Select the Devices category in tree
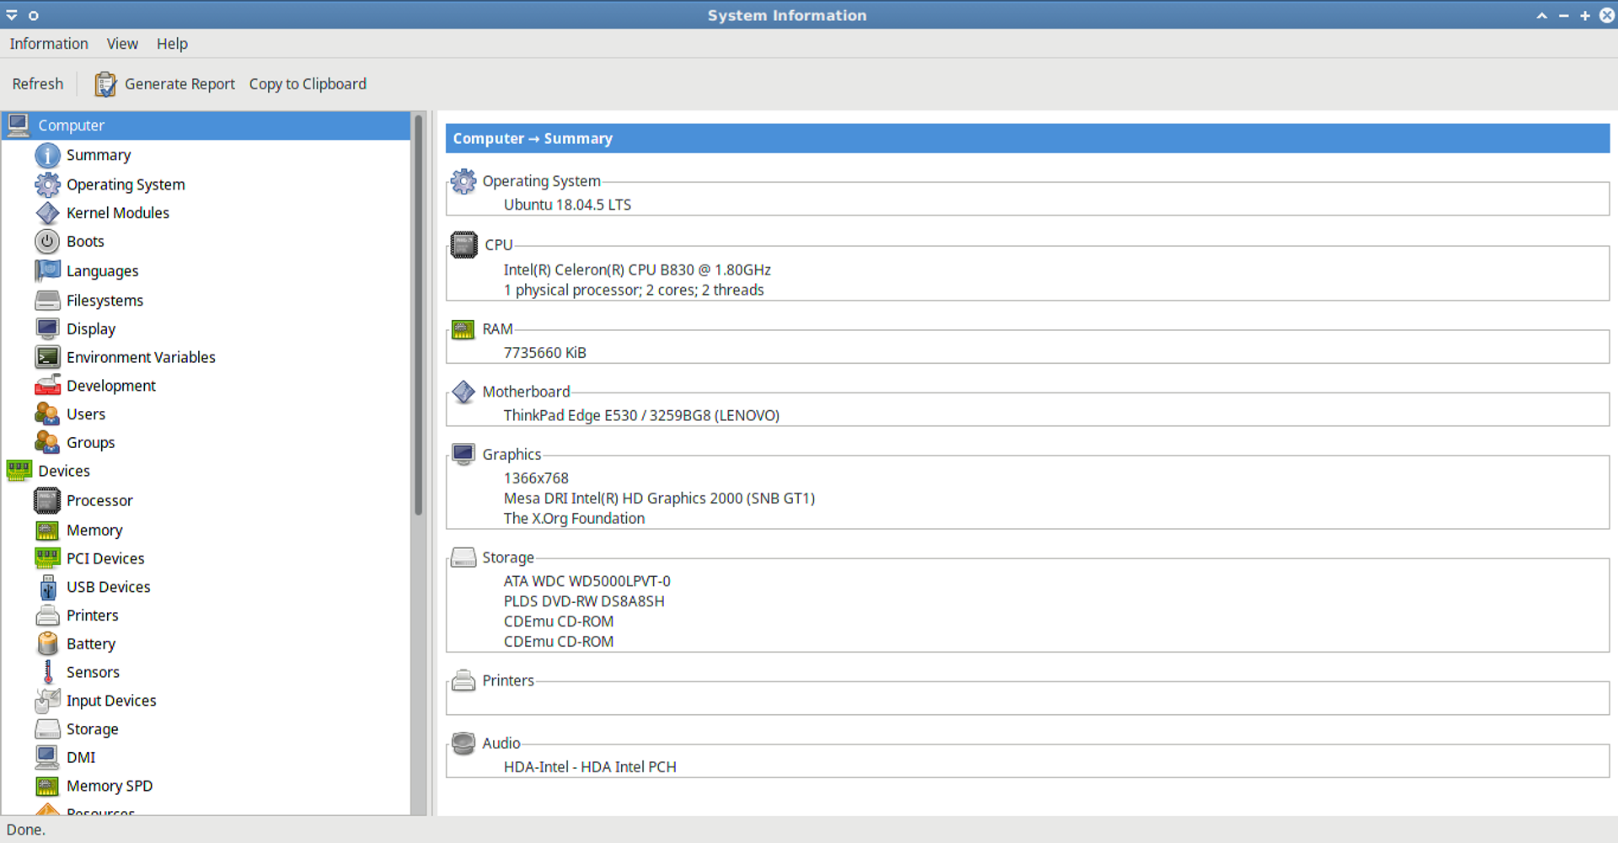Screen dimensions: 1618x843 64,471
